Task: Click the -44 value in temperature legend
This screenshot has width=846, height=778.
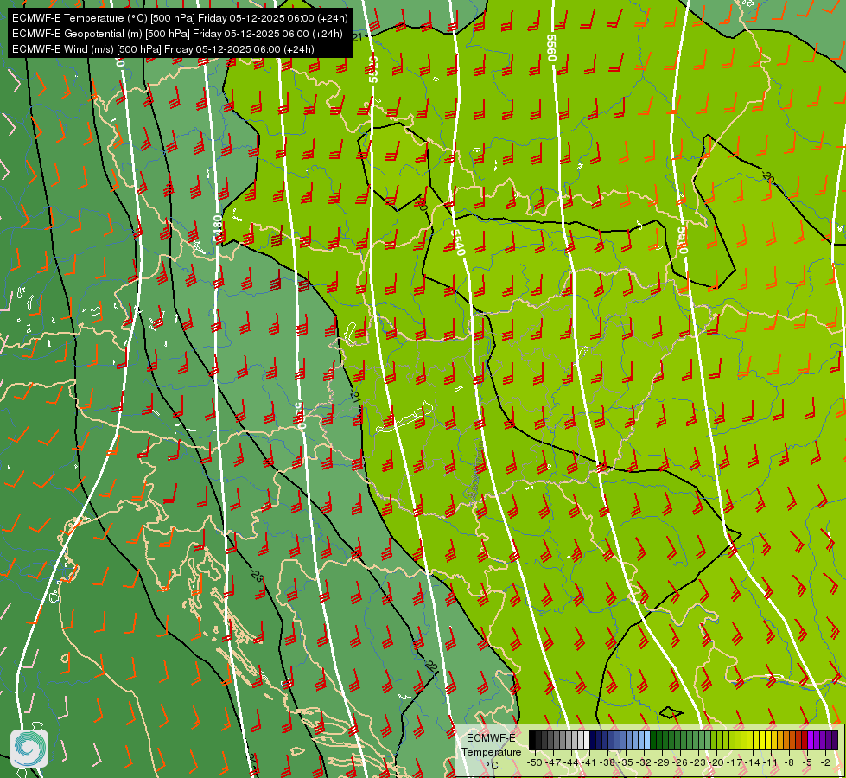Action: 571,762
